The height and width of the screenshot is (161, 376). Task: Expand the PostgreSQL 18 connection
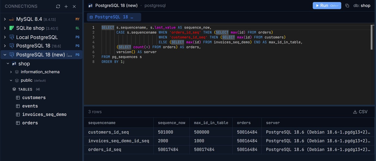point(5,46)
